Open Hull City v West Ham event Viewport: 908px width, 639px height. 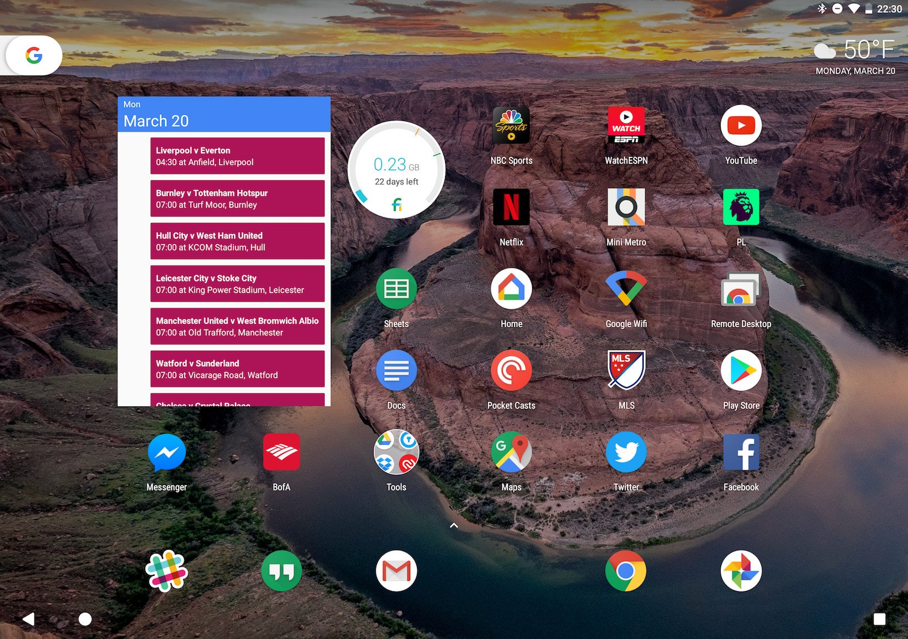pyautogui.click(x=237, y=241)
